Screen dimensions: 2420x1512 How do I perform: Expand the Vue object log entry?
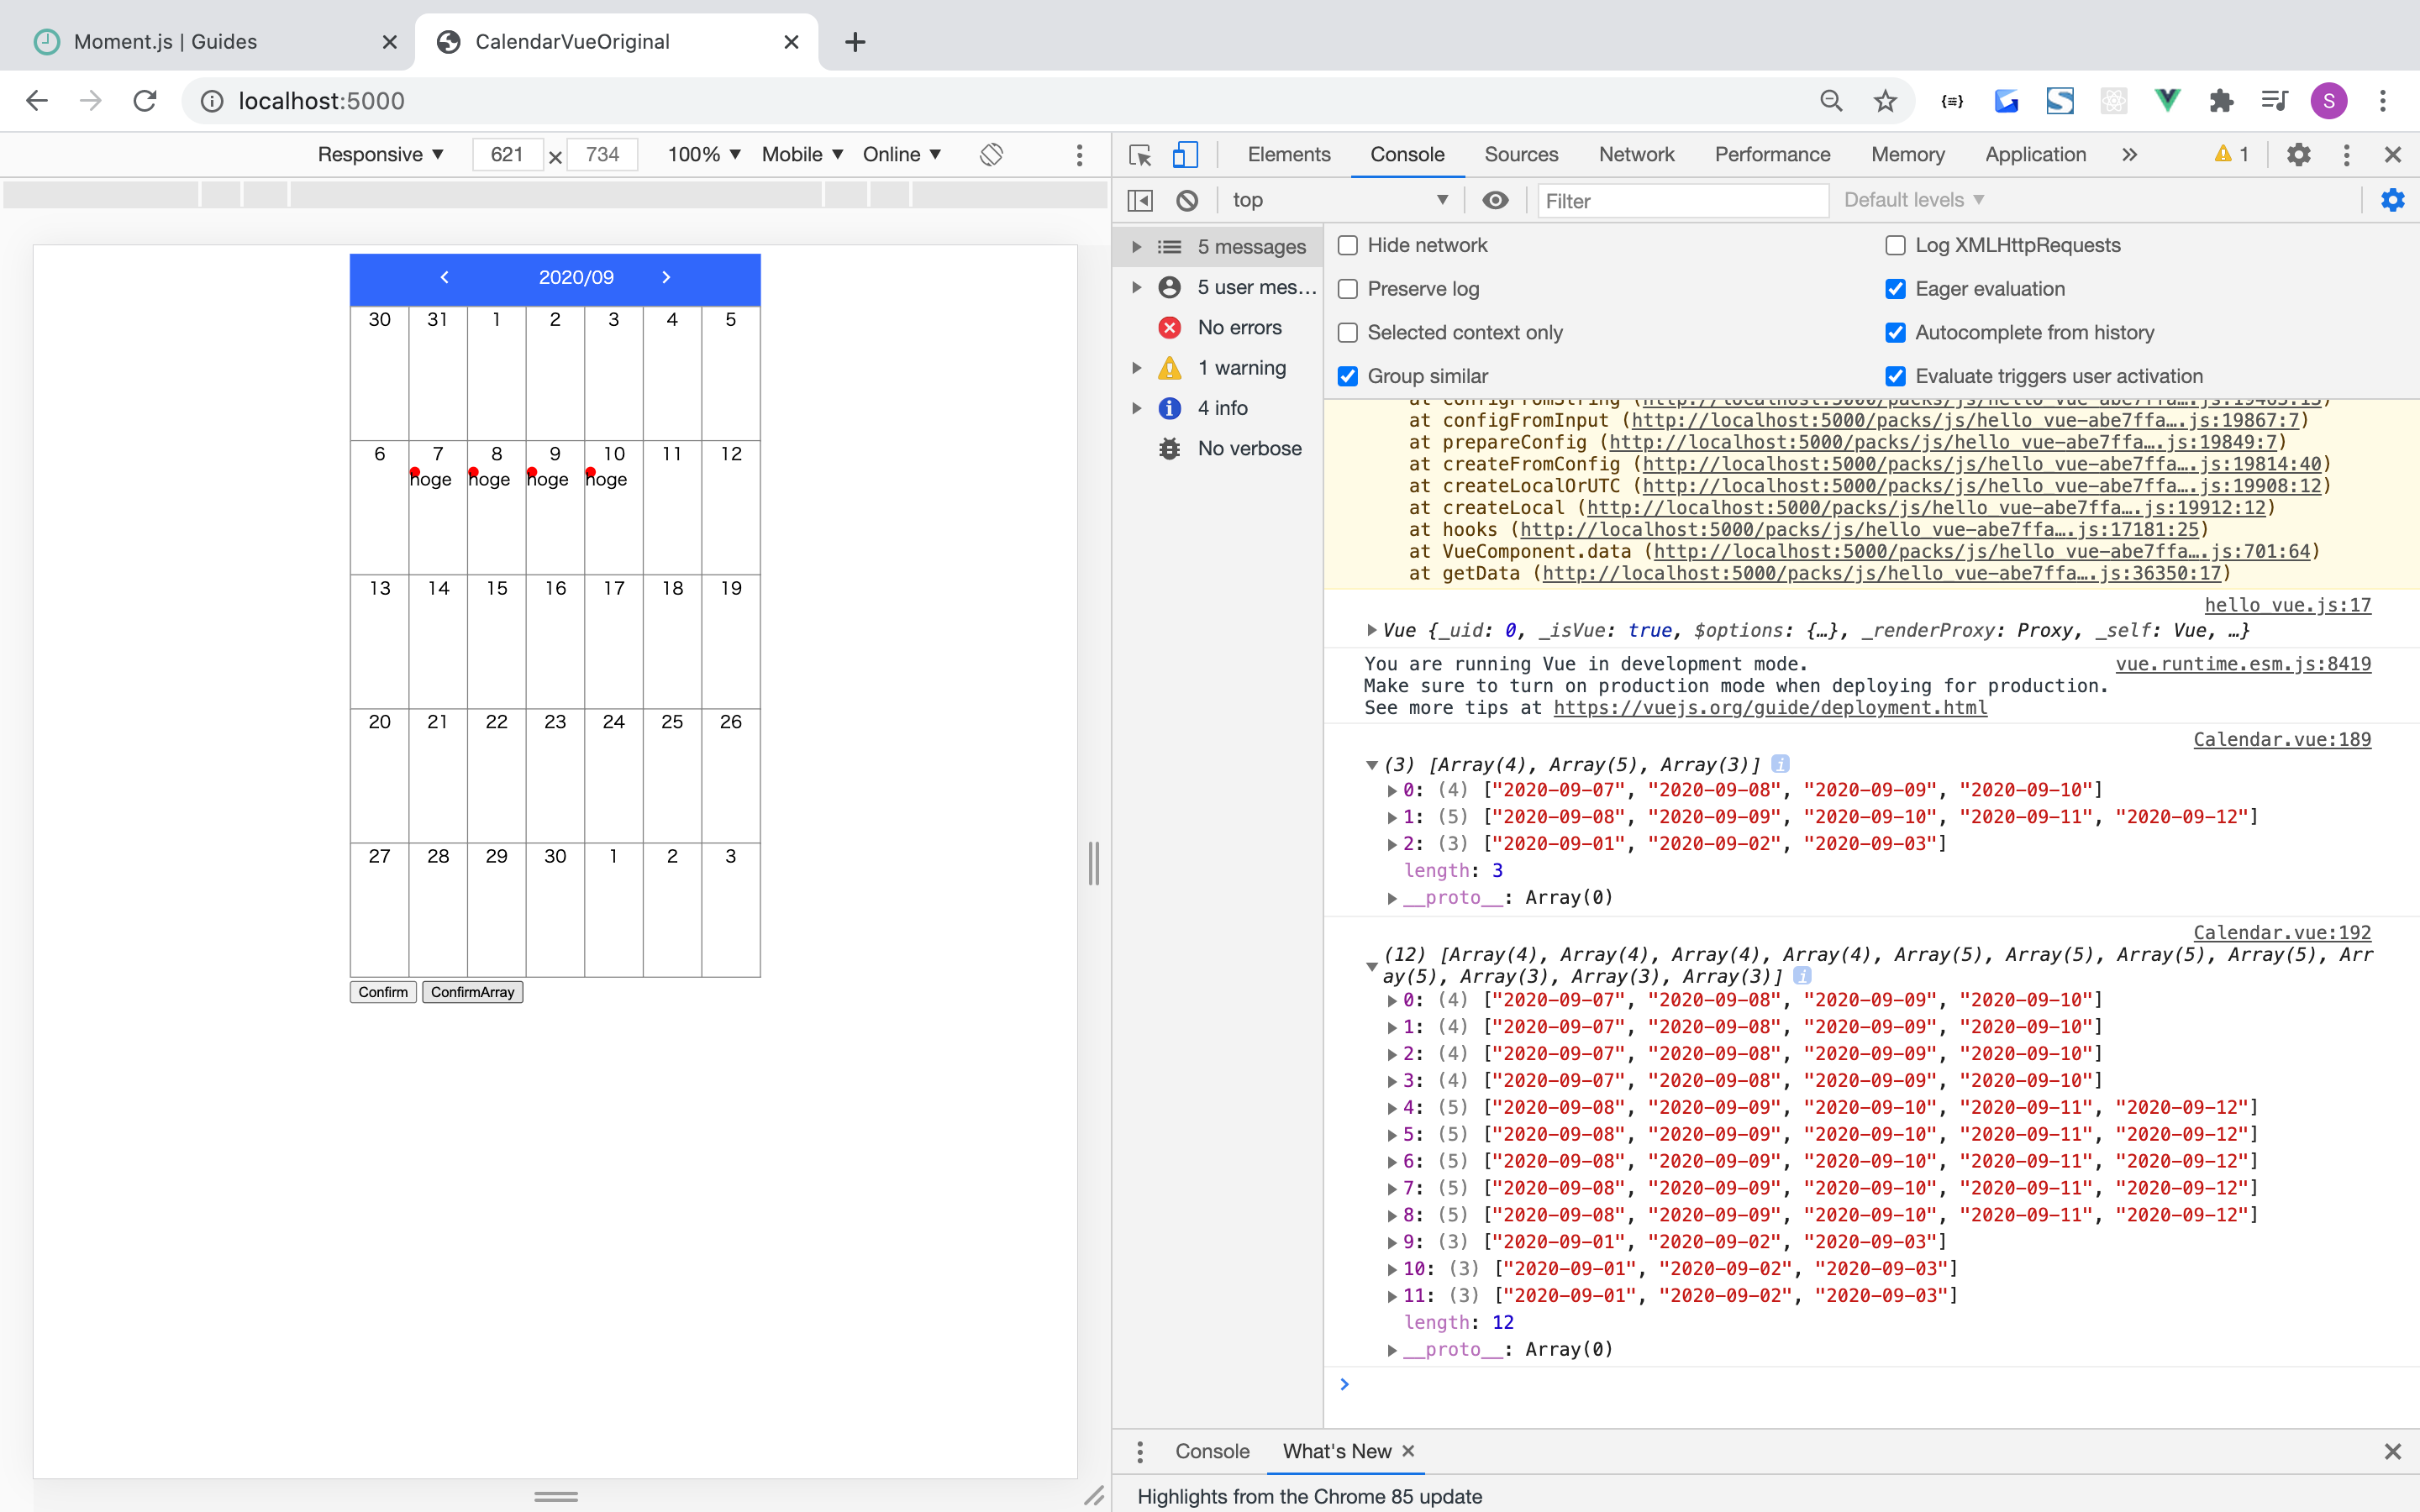(x=1371, y=630)
